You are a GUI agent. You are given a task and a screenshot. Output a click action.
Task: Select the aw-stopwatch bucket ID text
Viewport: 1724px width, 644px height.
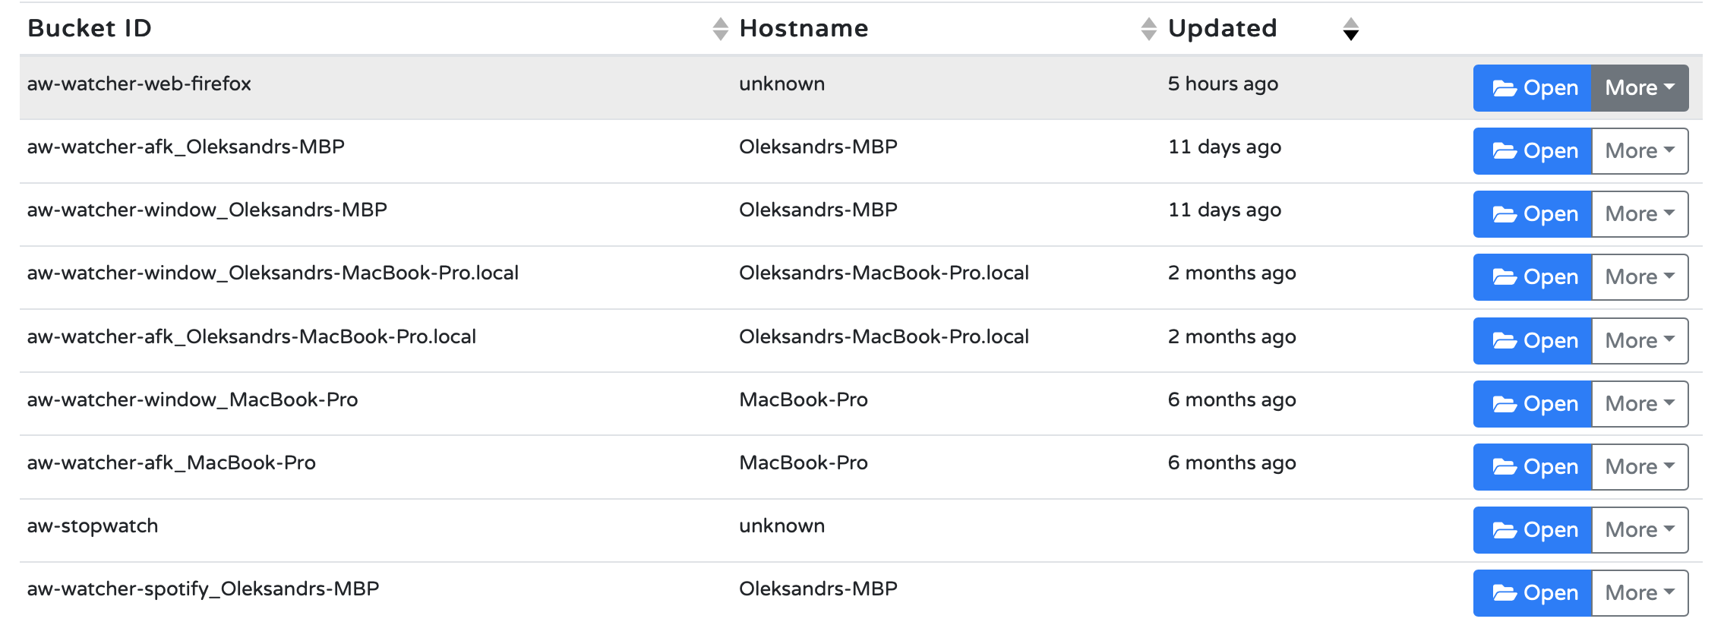[93, 526]
